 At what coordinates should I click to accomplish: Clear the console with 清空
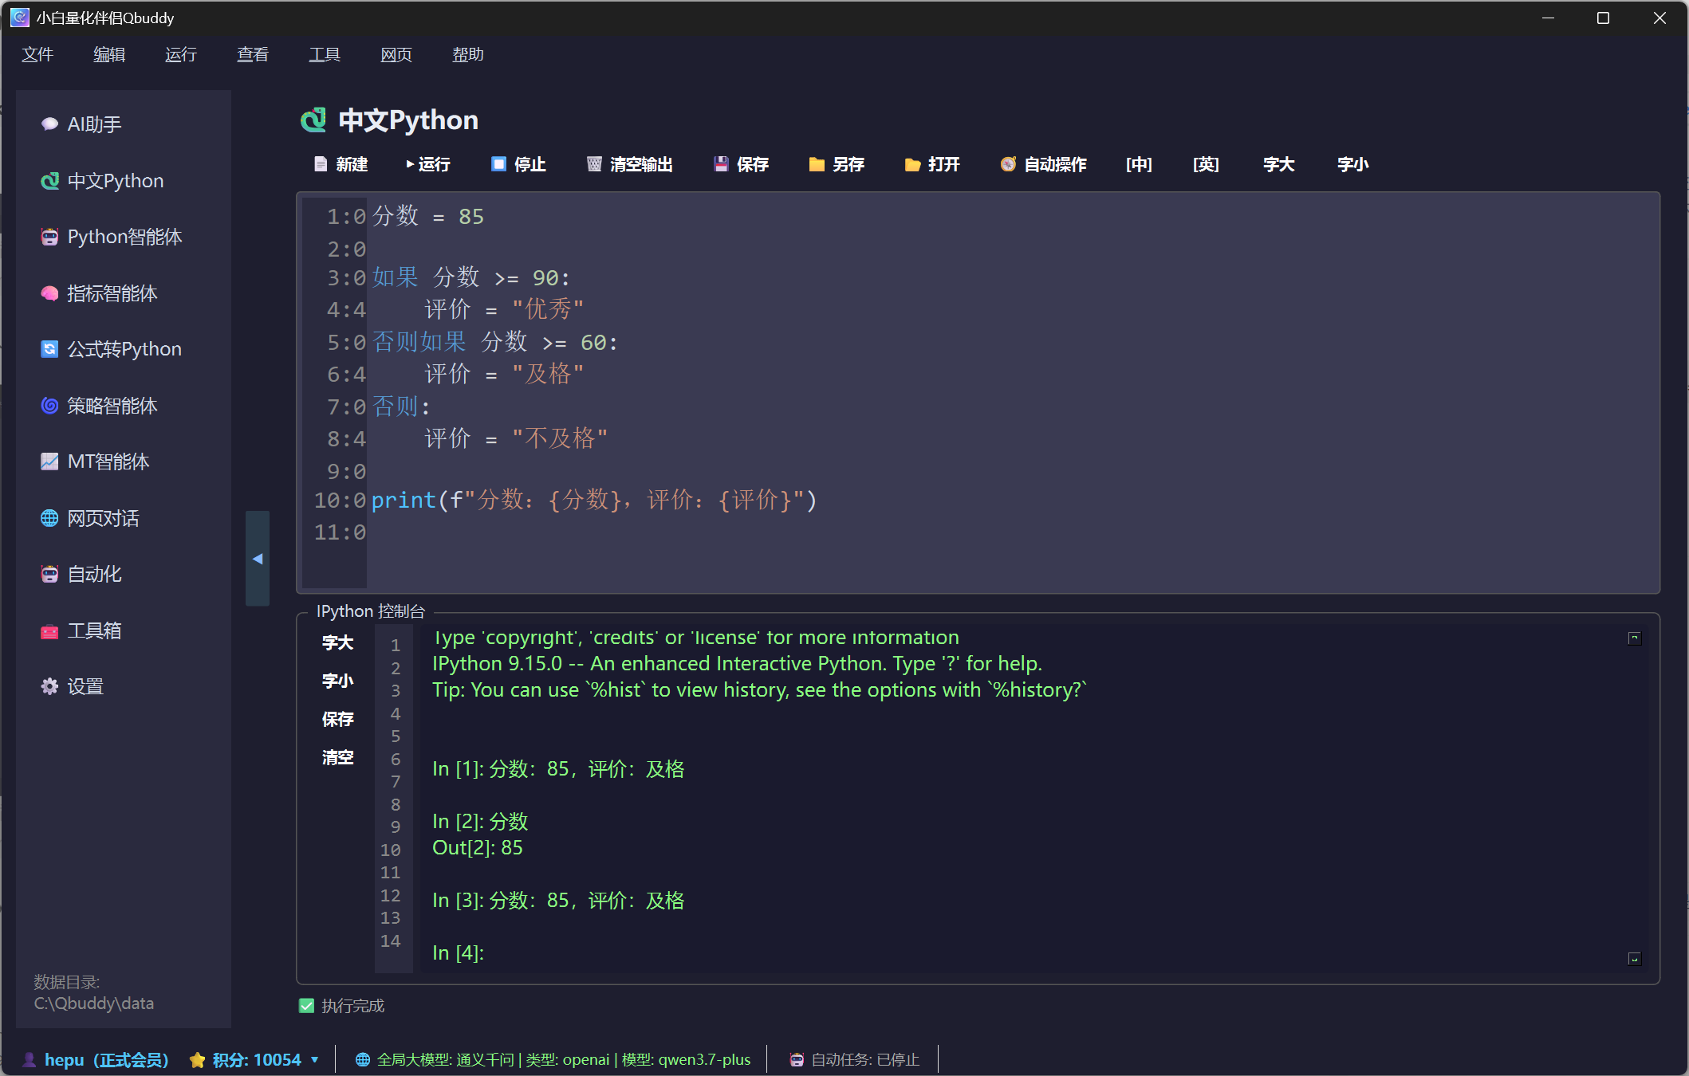pyautogui.click(x=338, y=757)
